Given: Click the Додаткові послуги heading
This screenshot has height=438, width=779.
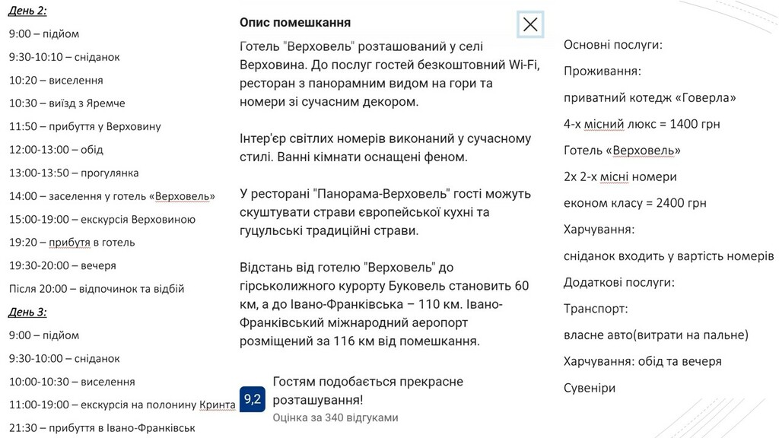Looking at the screenshot, I should click(618, 283).
